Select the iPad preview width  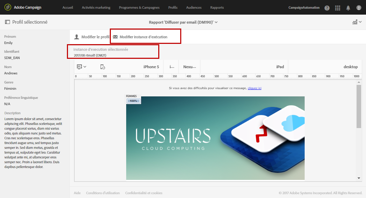(x=280, y=67)
